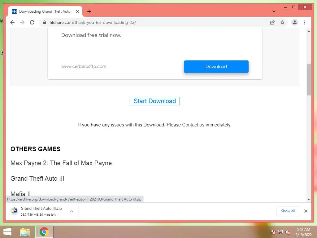Open the Contact us link
The width and height of the screenshot is (317, 238).
tap(193, 125)
